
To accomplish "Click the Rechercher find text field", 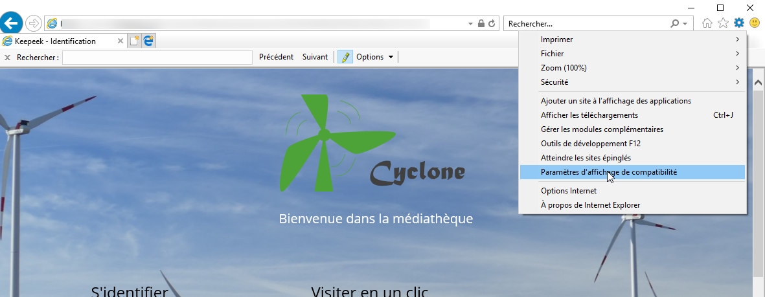I will pyautogui.click(x=157, y=57).
